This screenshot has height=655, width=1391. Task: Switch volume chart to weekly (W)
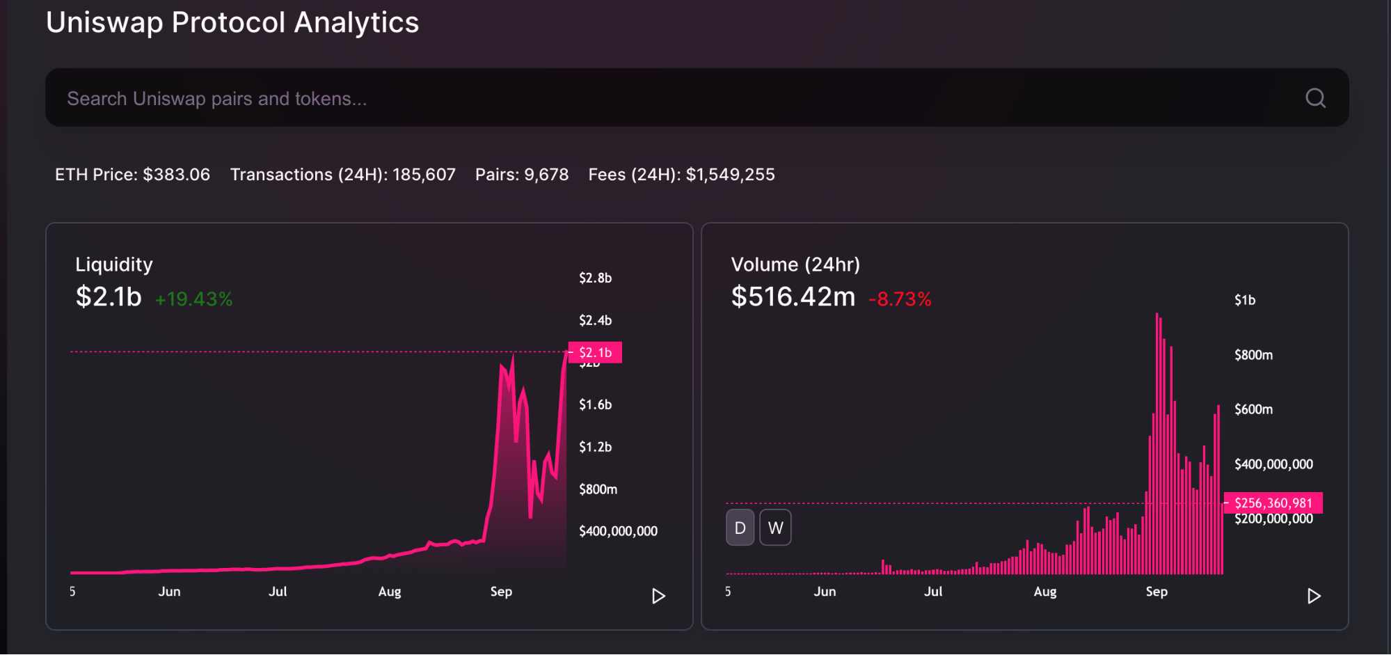(x=775, y=528)
